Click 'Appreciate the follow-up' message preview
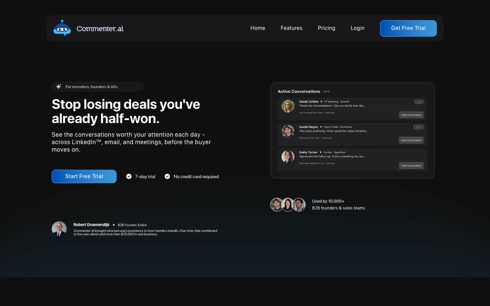The height and width of the screenshot is (306, 490). pos(332,156)
